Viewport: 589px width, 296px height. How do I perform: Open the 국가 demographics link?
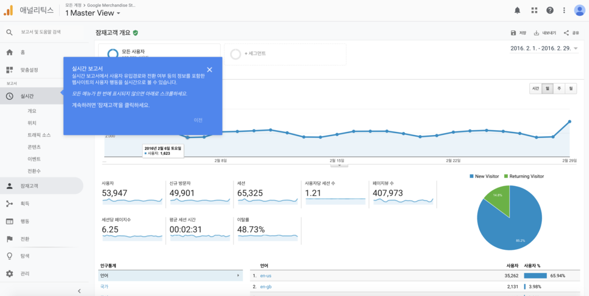point(104,286)
